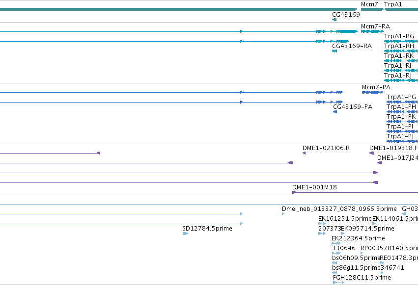Click the EK212364.5prime EST glyph

336,243
